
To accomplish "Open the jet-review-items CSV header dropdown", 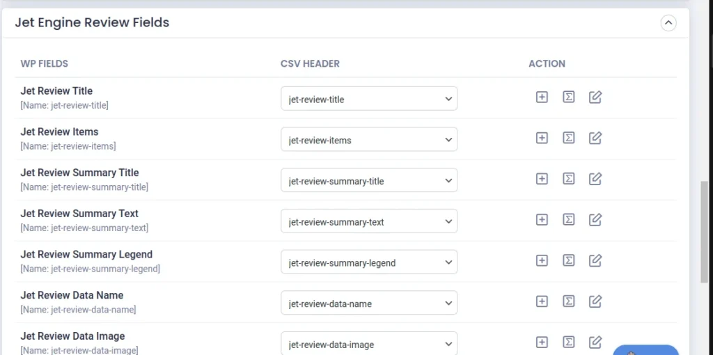I will pyautogui.click(x=369, y=140).
